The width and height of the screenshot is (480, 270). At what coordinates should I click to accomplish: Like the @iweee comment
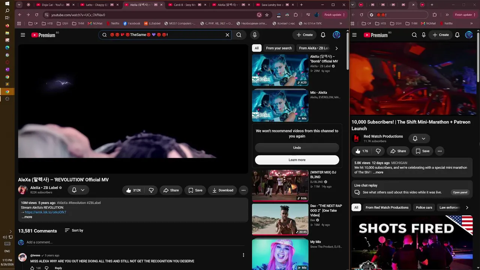(32, 268)
